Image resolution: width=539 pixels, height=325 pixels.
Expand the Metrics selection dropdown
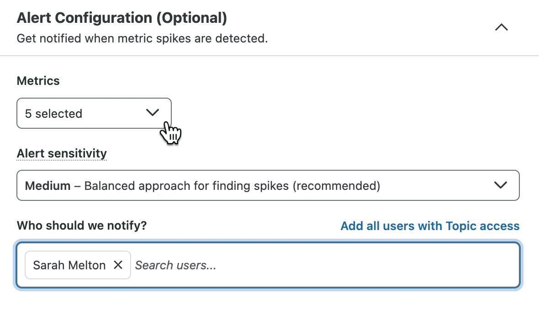[x=94, y=113]
